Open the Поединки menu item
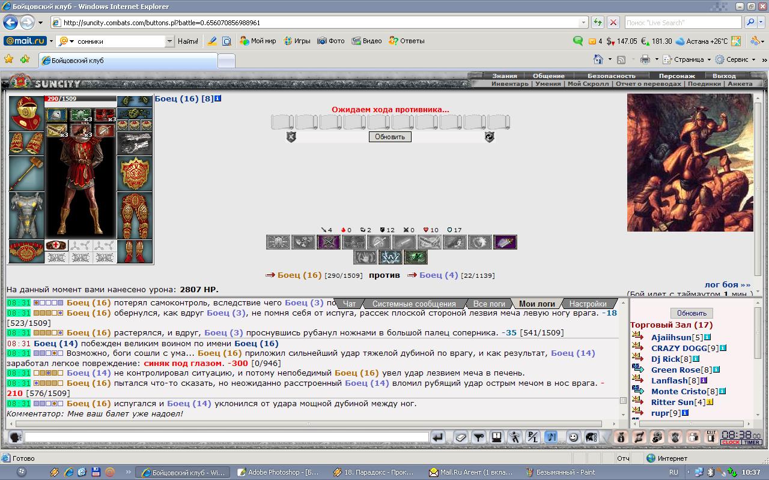This screenshot has width=769, height=480. coord(704,84)
